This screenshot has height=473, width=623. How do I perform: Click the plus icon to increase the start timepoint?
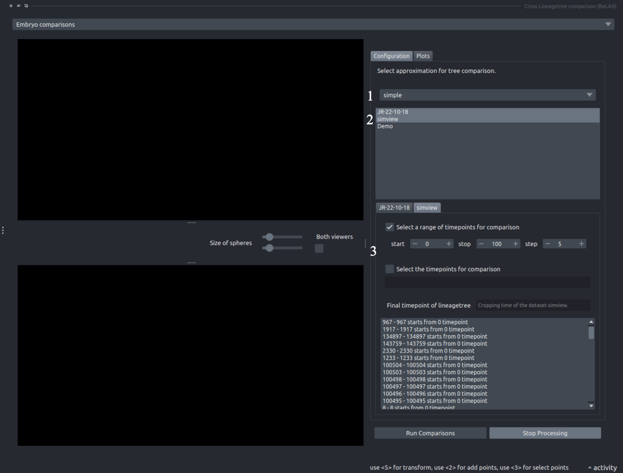point(449,243)
